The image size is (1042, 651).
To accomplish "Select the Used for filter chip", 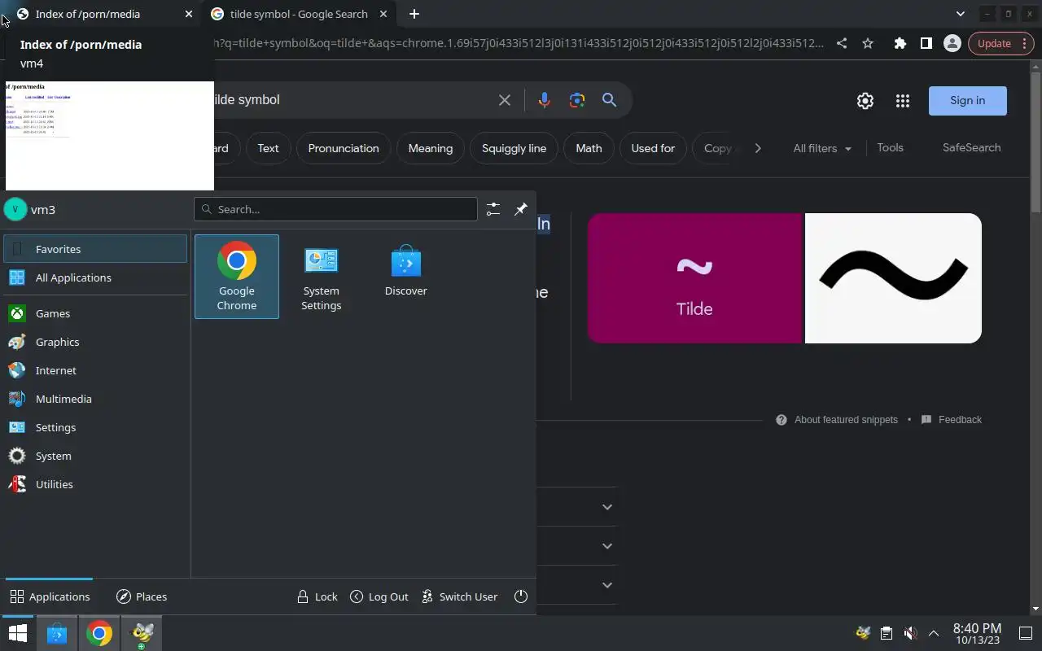I will 653,148.
